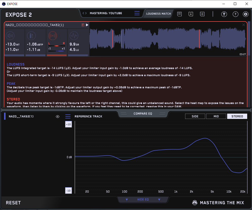The width and height of the screenshot is (252, 210).
Task: Click the export download icon
Action: point(191,14)
